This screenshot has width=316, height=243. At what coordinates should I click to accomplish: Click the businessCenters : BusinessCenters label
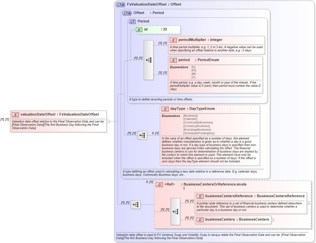coord(237,220)
